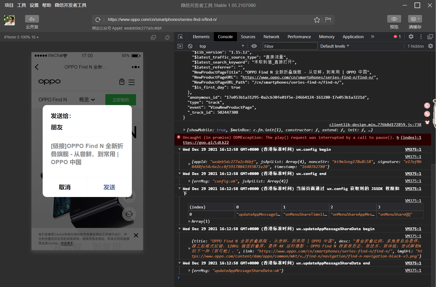Follow the NewProductPageURL link in console

pos(308,77)
